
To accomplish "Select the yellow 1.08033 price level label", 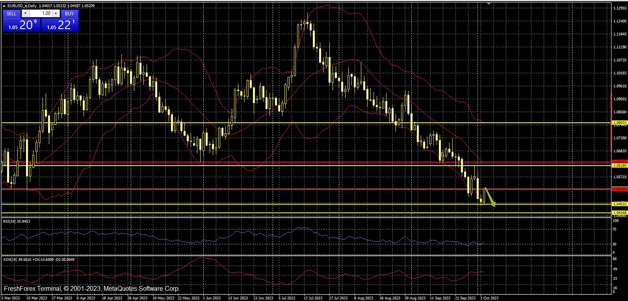I will click(619, 123).
